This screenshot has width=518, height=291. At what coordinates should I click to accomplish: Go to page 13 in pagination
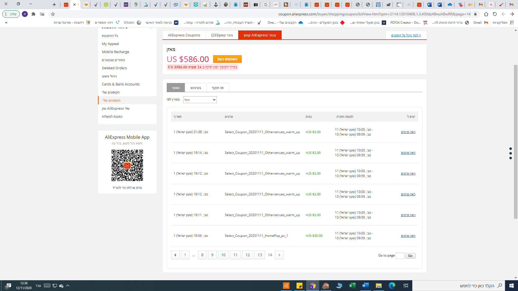click(x=260, y=255)
